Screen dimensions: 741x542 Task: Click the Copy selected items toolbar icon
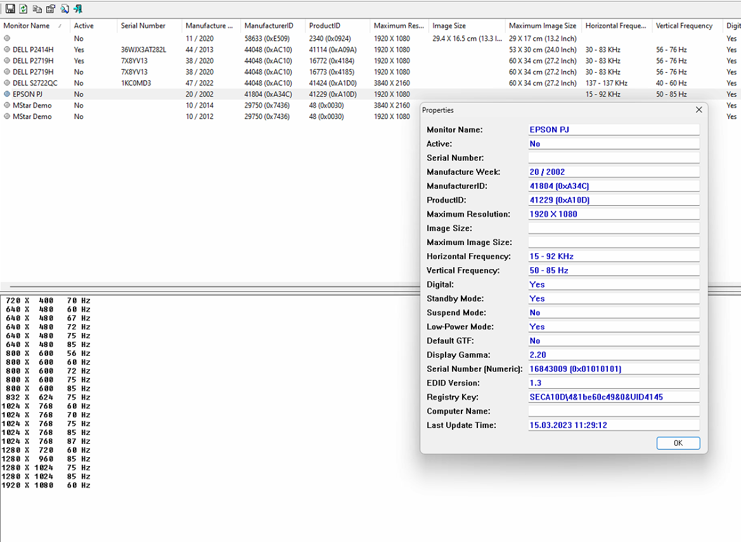point(37,8)
